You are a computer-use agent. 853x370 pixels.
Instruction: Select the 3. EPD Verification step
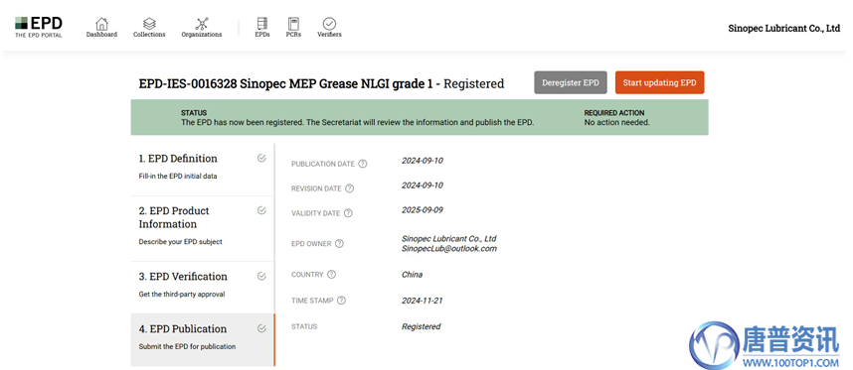203,287
